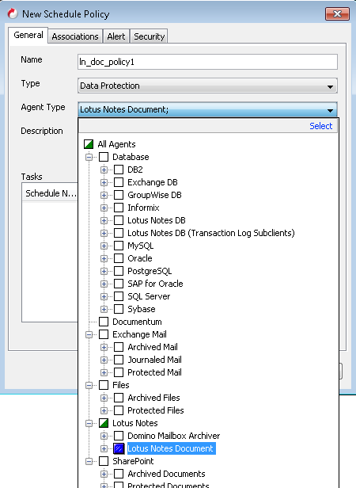
Task: Check the PostgreSQL checkbox
Action: [x=119, y=271]
